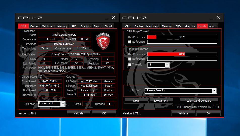Open Mainboard tab in right window

click(x=153, y=26)
